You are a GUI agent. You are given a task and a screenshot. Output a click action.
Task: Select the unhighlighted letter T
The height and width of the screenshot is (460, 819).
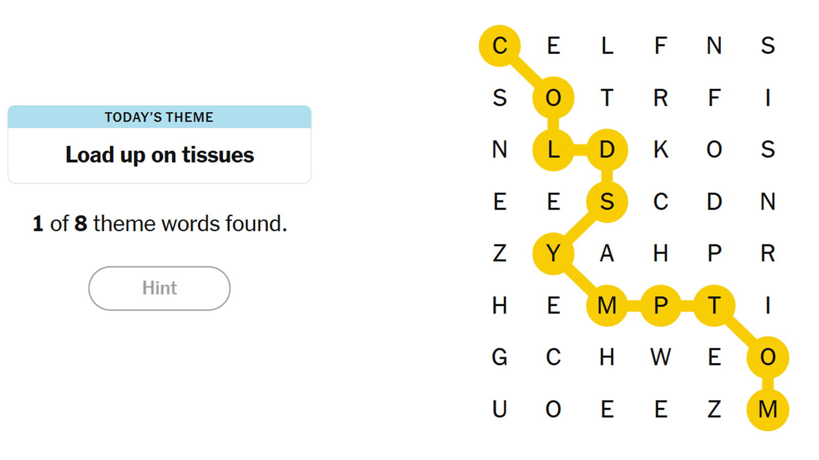[x=607, y=98]
